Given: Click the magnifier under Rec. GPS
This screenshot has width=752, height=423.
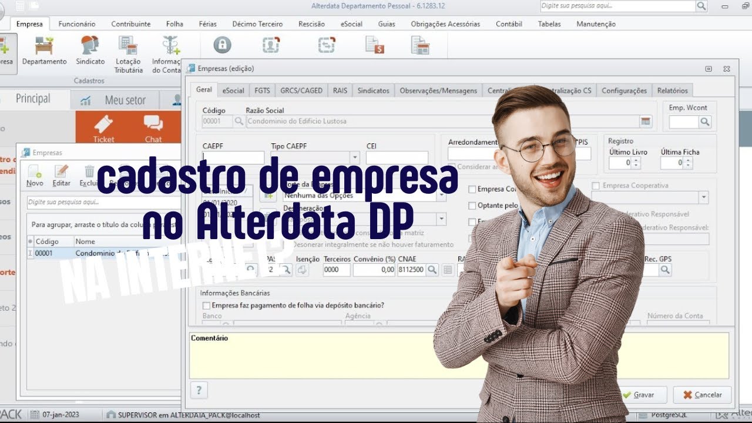Looking at the screenshot, I should 665,270.
